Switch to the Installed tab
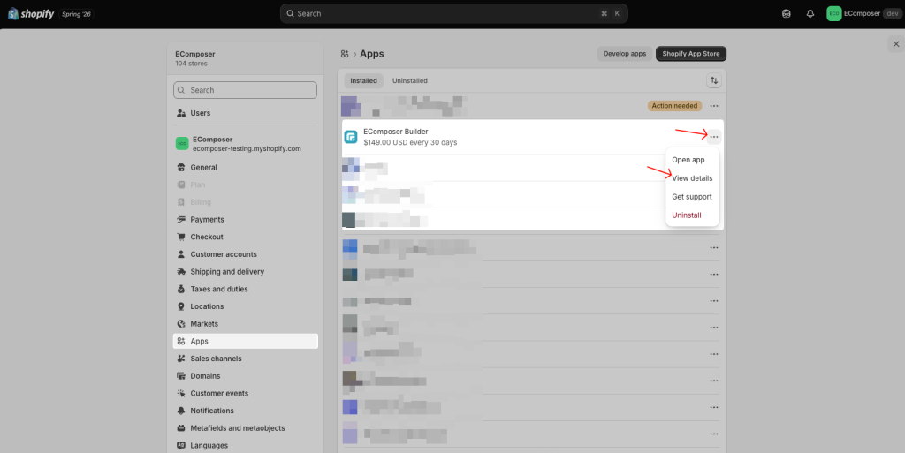This screenshot has width=905, height=453. [363, 80]
